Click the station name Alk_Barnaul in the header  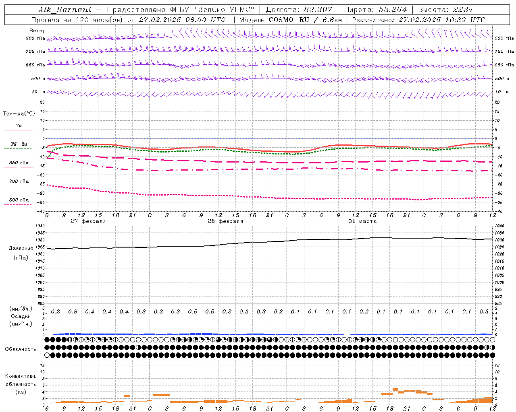click(64, 10)
